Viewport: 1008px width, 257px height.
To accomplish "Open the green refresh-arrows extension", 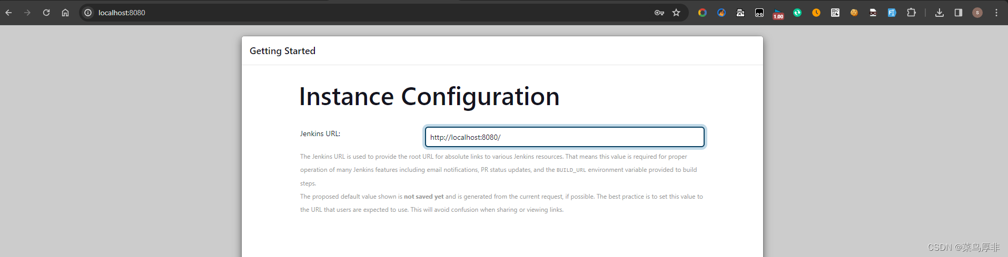I will [797, 13].
